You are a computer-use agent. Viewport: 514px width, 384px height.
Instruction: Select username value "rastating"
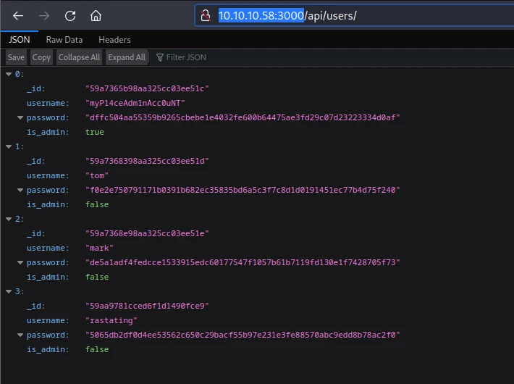[111, 321]
